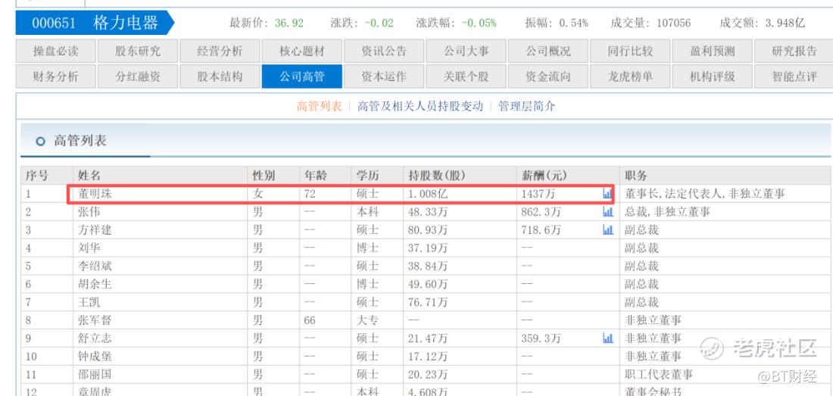Open salary chart icon for 董明珠

[608, 194]
